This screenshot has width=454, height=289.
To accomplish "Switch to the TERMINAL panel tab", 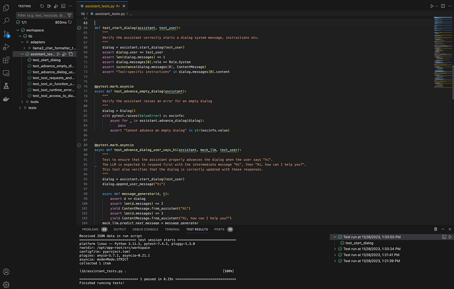I will pos(172,229).
